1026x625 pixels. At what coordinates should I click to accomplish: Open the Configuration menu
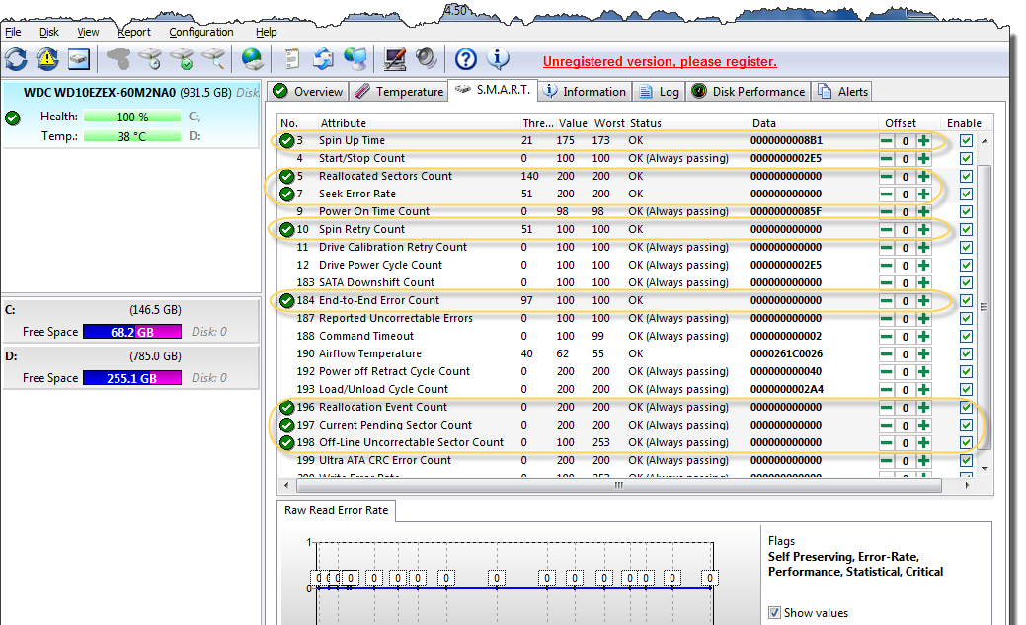click(200, 32)
